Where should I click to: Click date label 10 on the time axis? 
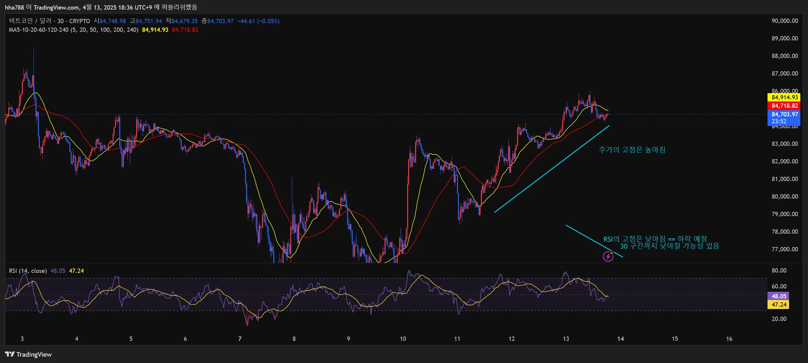[403, 339]
